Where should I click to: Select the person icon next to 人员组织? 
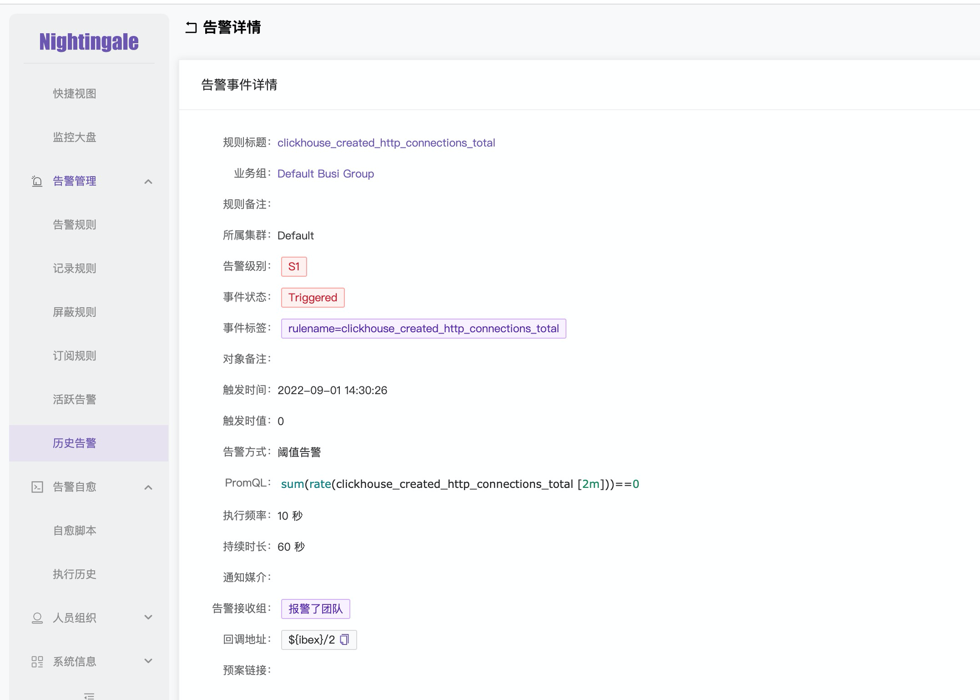(37, 618)
